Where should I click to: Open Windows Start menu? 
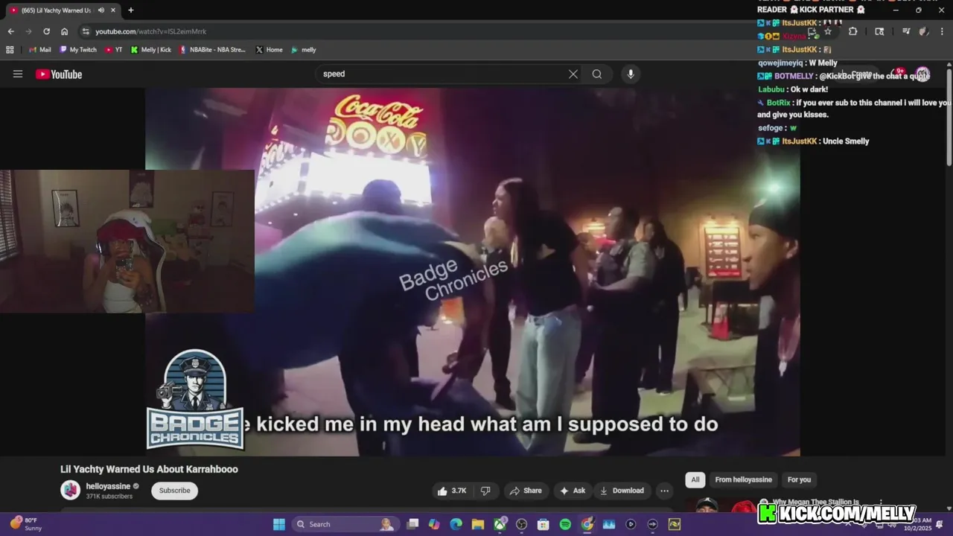click(279, 524)
